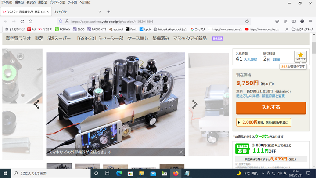Close the image caption overlay
This screenshot has width=316, height=178.
pyautogui.click(x=181, y=152)
